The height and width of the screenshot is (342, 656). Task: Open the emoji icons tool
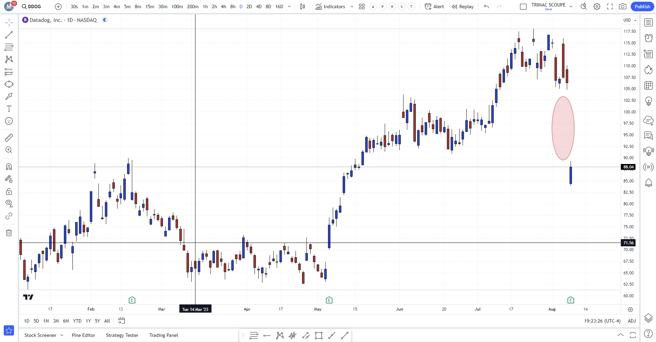[9, 121]
